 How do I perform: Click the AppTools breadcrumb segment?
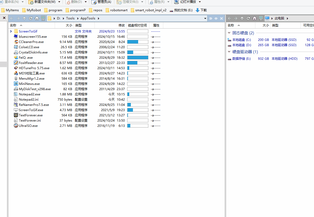pos(88,18)
